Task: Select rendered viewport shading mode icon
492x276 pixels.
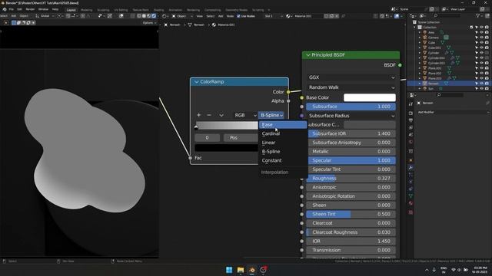Action: tap(154, 16)
